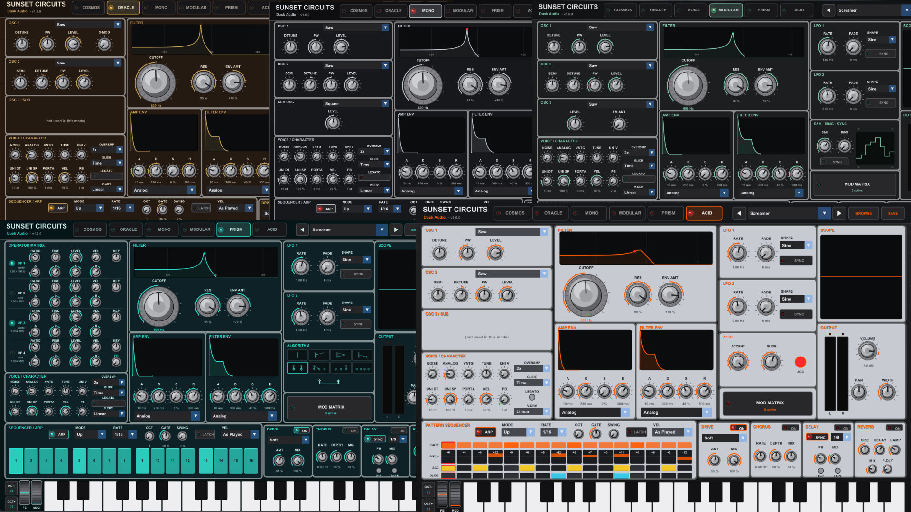Toggle the Delay SYNC button in Acid window
The width and height of the screenshot is (911, 512).
click(x=817, y=437)
